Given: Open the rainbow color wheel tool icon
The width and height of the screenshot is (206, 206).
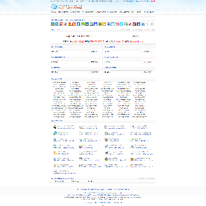Looking at the screenshot, I should pos(81,146).
